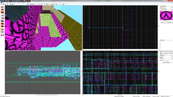This screenshot has height=97, width=173.
Task: Click Larger Grid toolbar icon
Action: 8,4
